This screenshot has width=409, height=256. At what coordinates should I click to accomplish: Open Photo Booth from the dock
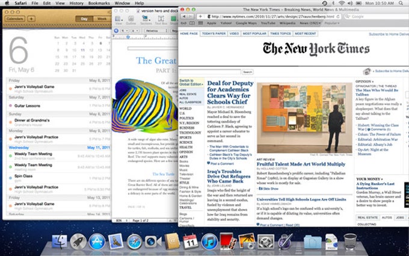click(228, 241)
